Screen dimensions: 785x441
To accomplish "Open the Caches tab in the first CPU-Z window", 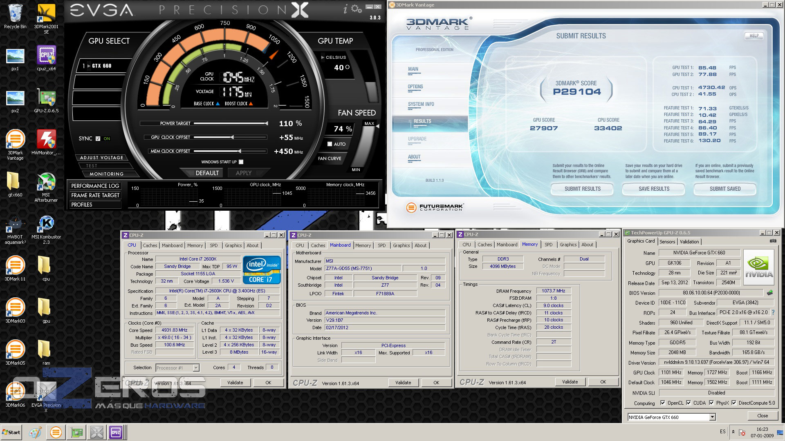I will pos(150,245).
